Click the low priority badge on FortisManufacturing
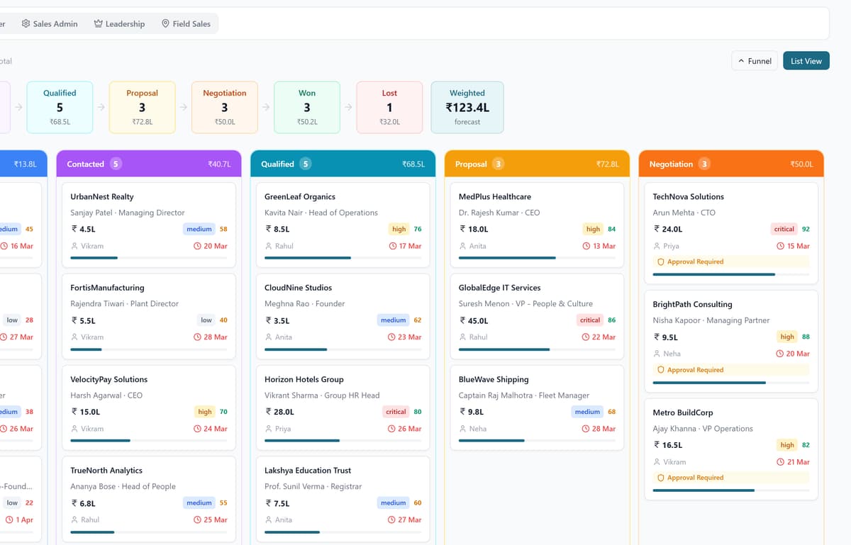This screenshot has height=545, width=851. pyautogui.click(x=206, y=320)
